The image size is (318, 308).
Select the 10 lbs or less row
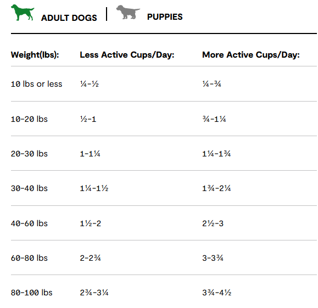(x=164, y=84)
